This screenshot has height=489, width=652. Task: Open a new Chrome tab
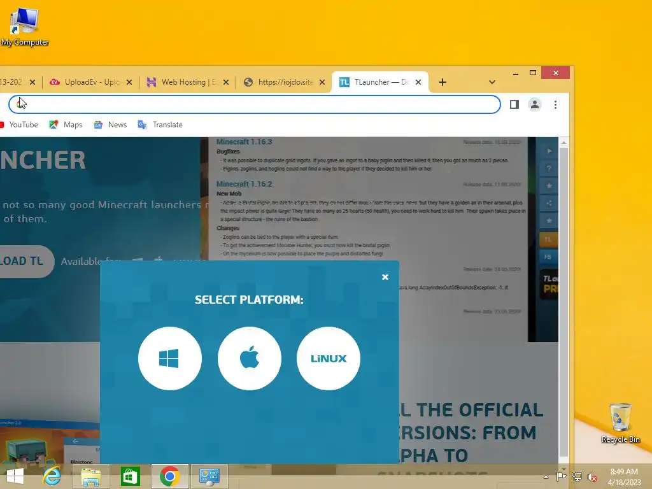(443, 82)
